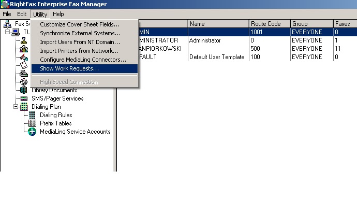357x199 pixels.
Task: Sort by the Faxes column header
Action: click(x=345, y=24)
